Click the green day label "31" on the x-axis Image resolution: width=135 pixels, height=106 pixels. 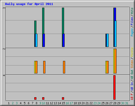pyautogui.click(x=127, y=103)
